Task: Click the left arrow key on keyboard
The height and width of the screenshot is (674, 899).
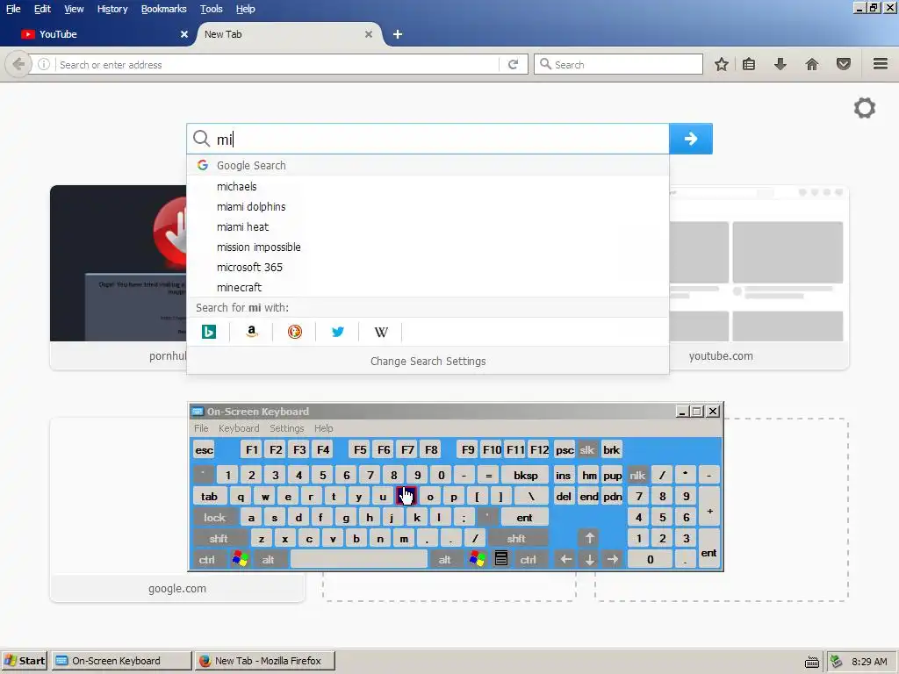Action: [566, 559]
